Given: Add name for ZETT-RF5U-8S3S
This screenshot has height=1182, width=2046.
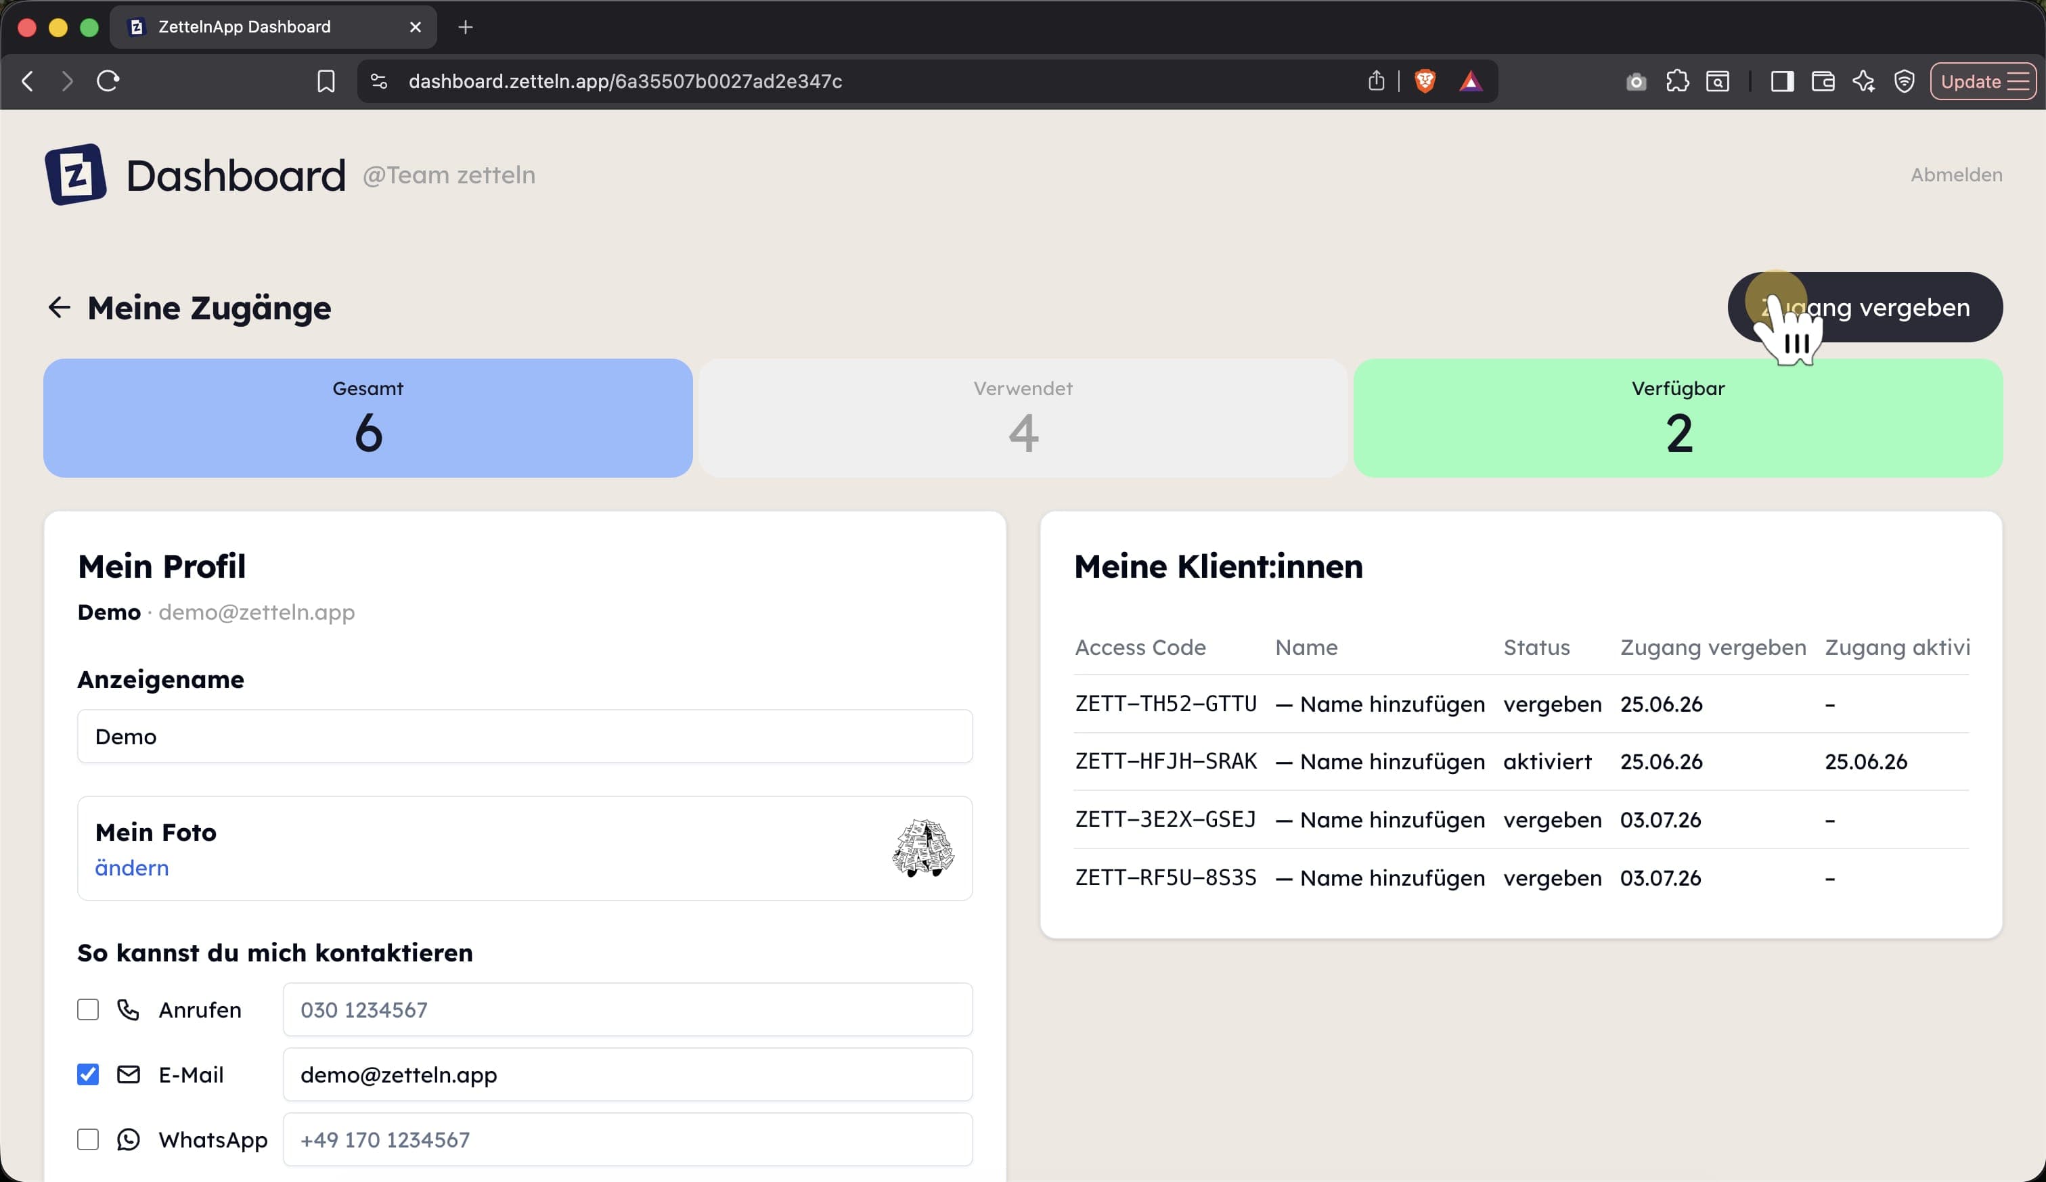Looking at the screenshot, I should 1380,878.
